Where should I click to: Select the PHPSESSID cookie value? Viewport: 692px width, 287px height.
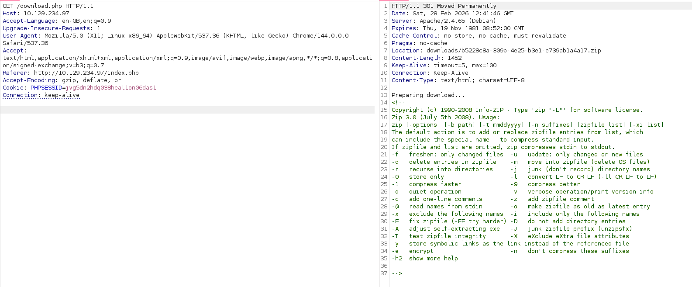pos(110,88)
